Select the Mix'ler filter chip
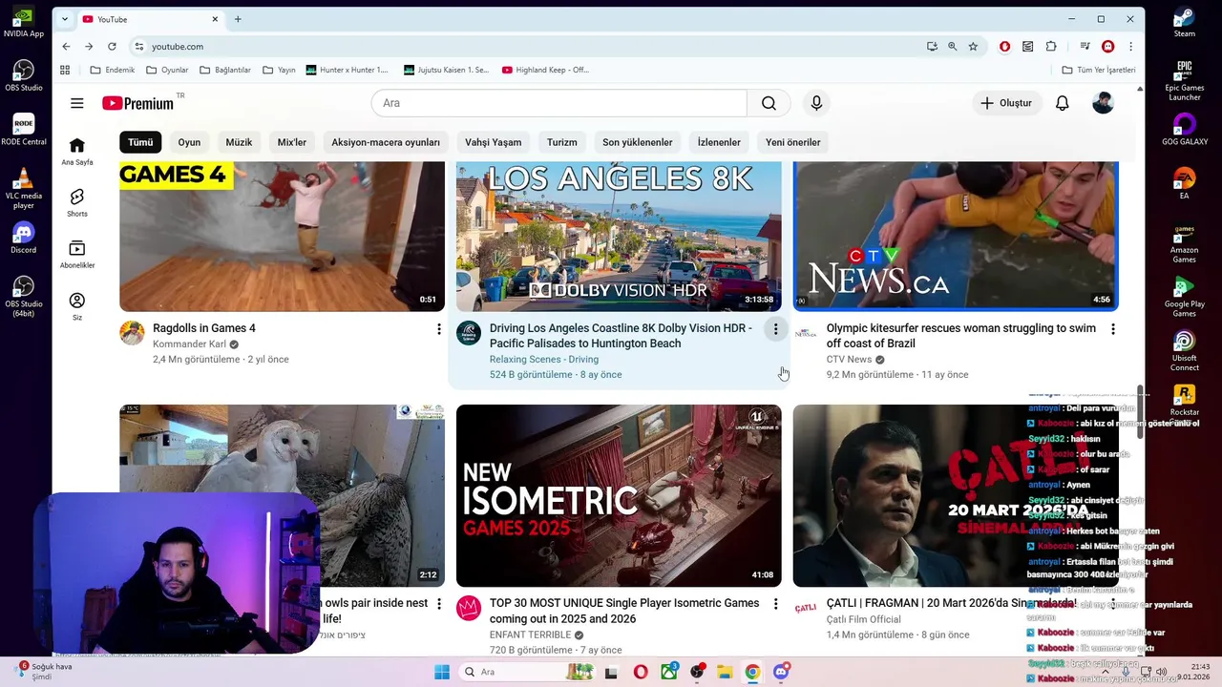The height and width of the screenshot is (687, 1222). click(x=292, y=142)
